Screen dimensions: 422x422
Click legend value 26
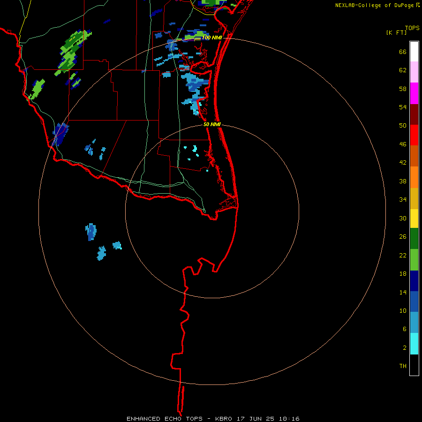pos(403,237)
